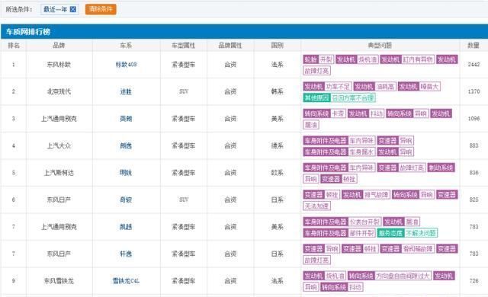Open the 明锐 car series link
The height and width of the screenshot is (297, 488).
[x=126, y=173]
